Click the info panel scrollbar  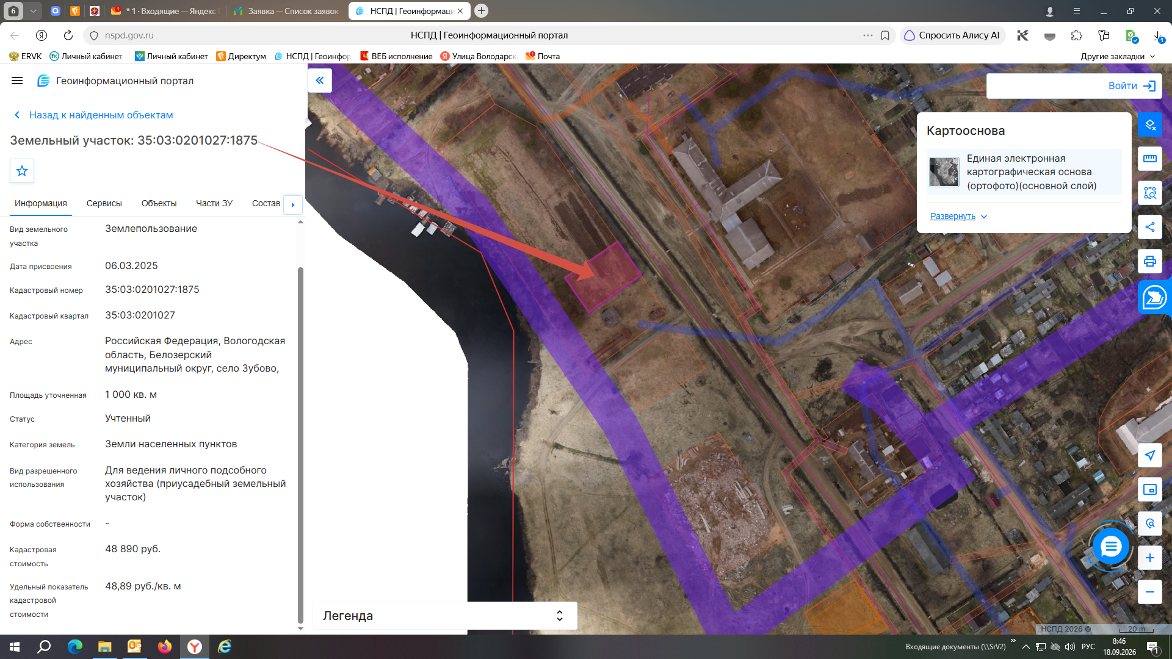[x=300, y=445]
